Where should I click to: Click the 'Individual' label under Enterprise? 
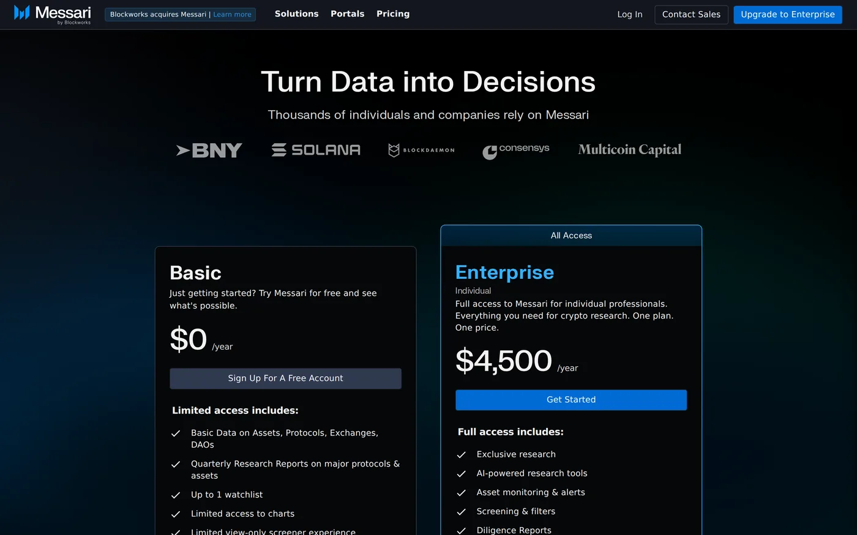pyautogui.click(x=473, y=291)
